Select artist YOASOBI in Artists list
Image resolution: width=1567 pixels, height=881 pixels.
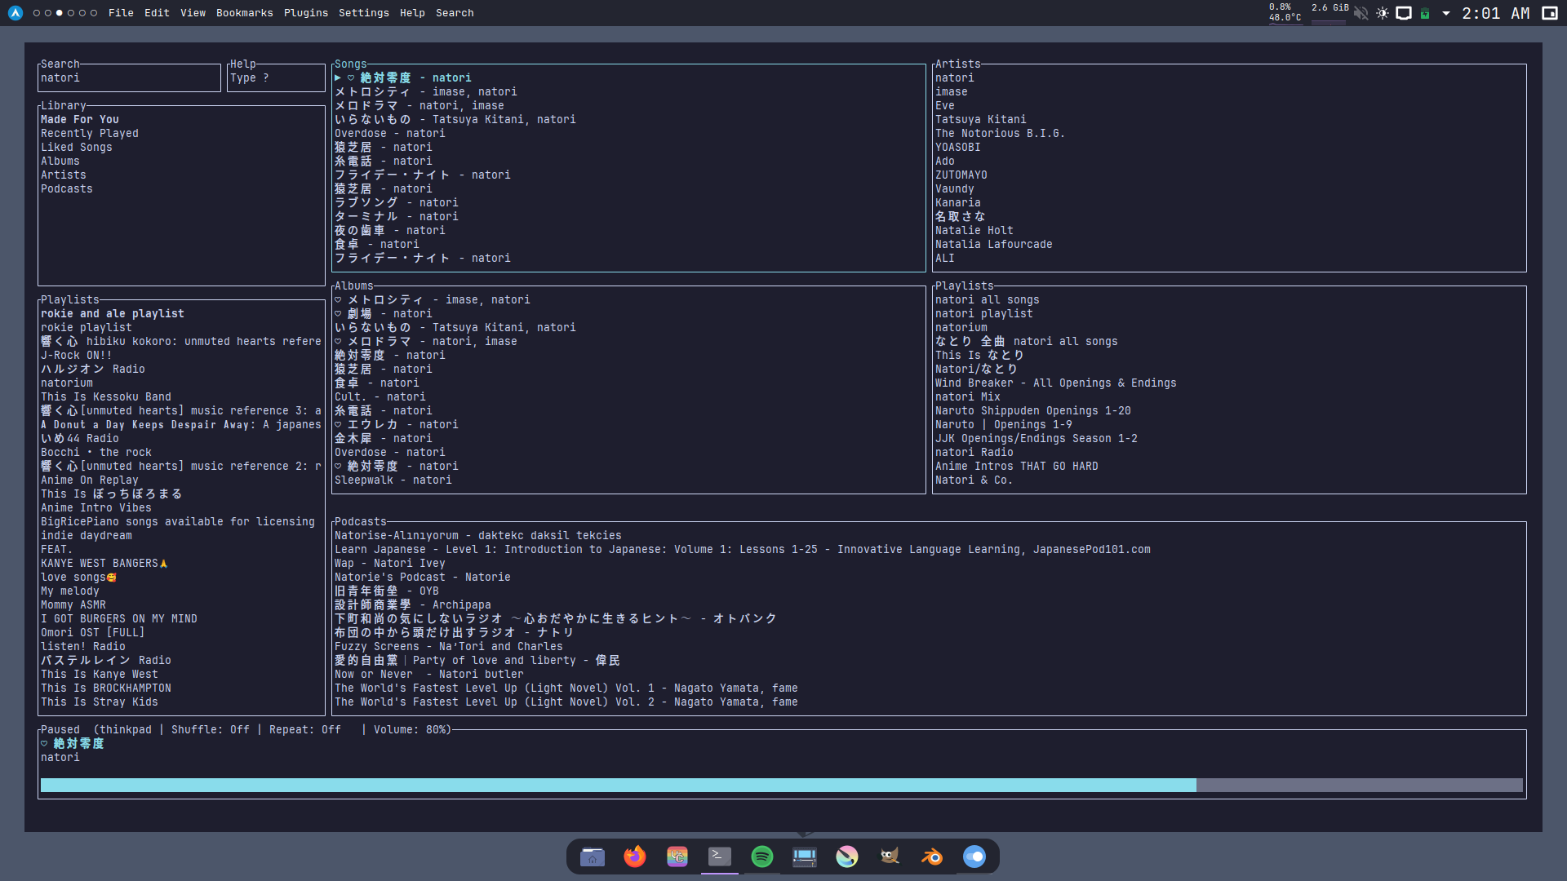(958, 148)
